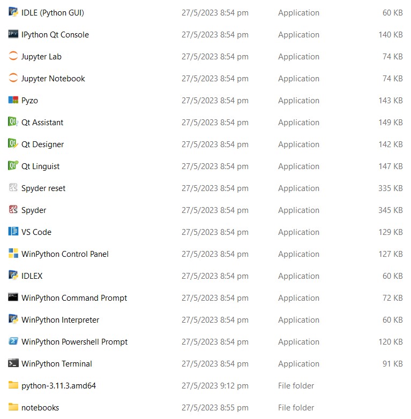Click File folder type in notebooks row

coord(296,408)
